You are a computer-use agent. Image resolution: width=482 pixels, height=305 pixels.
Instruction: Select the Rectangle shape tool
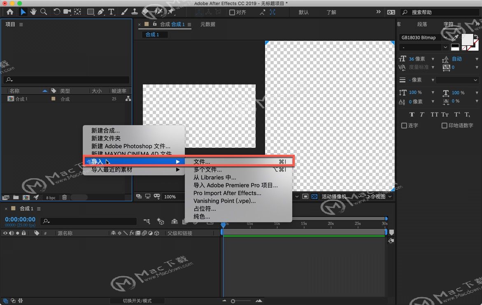(x=91, y=12)
